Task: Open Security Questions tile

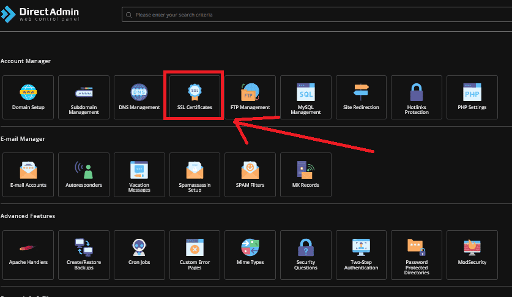Action: [306, 255]
